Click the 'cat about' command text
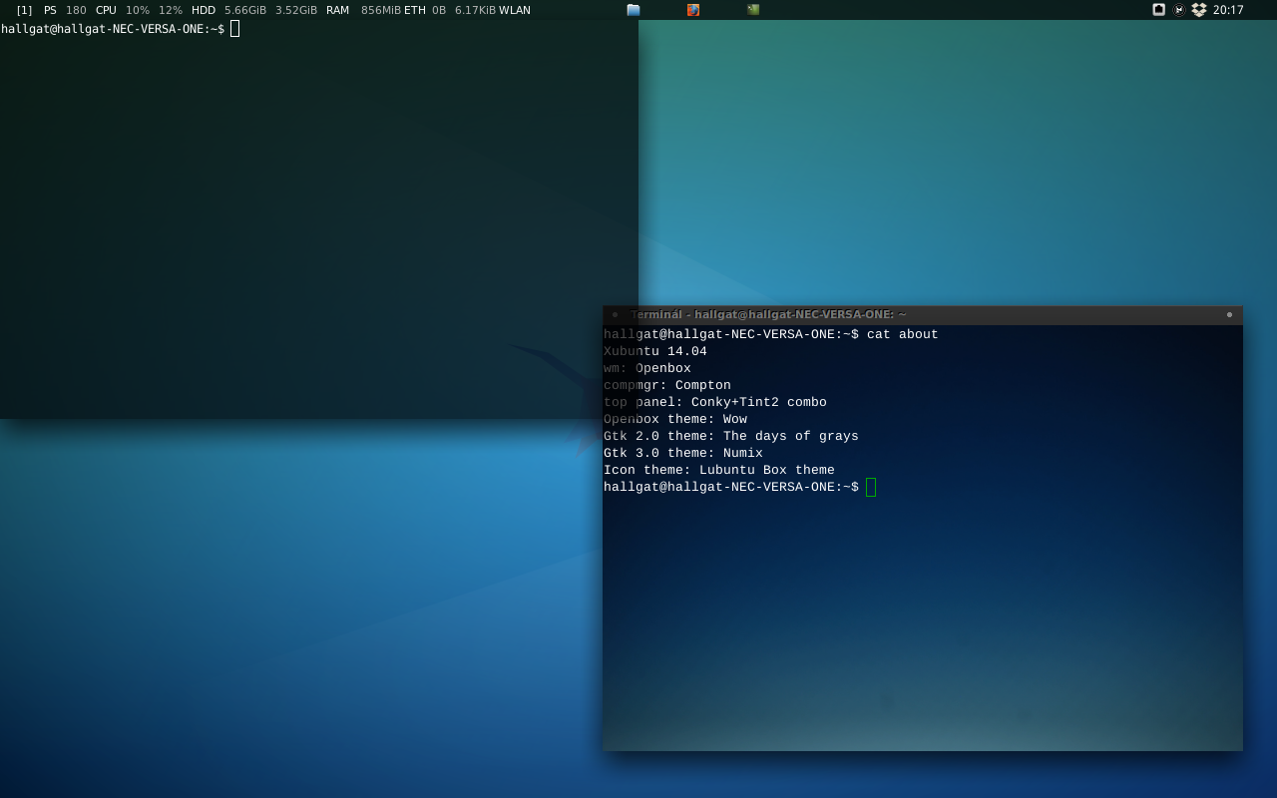This screenshot has height=798, width=1277. [903, 334]
